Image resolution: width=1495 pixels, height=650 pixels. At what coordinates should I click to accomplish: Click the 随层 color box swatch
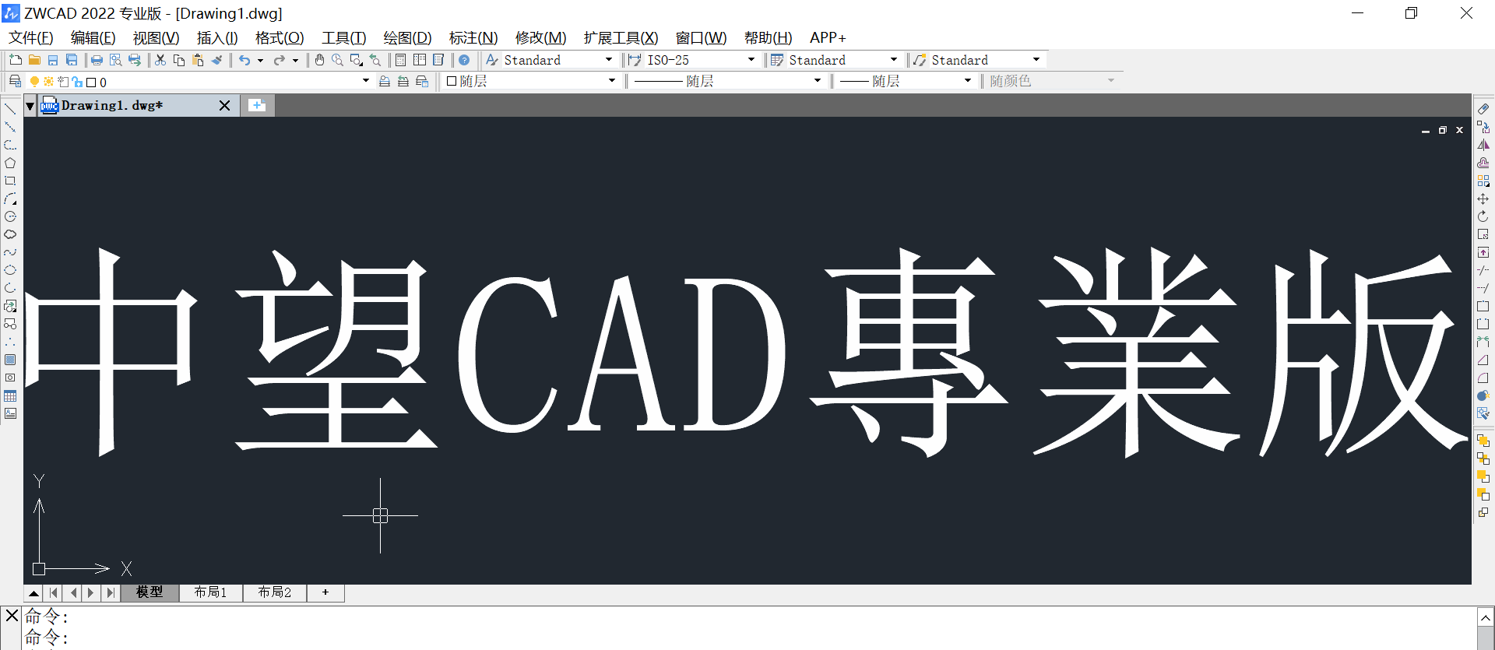(x=452, y=81)
